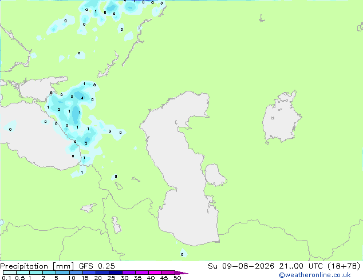
Task: Click the '35' legend scale value
Action: pos(137,278)
